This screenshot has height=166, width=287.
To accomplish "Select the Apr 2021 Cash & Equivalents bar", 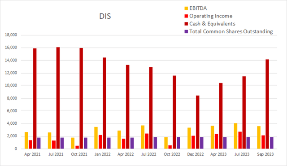I will click(x=35, y=98).
